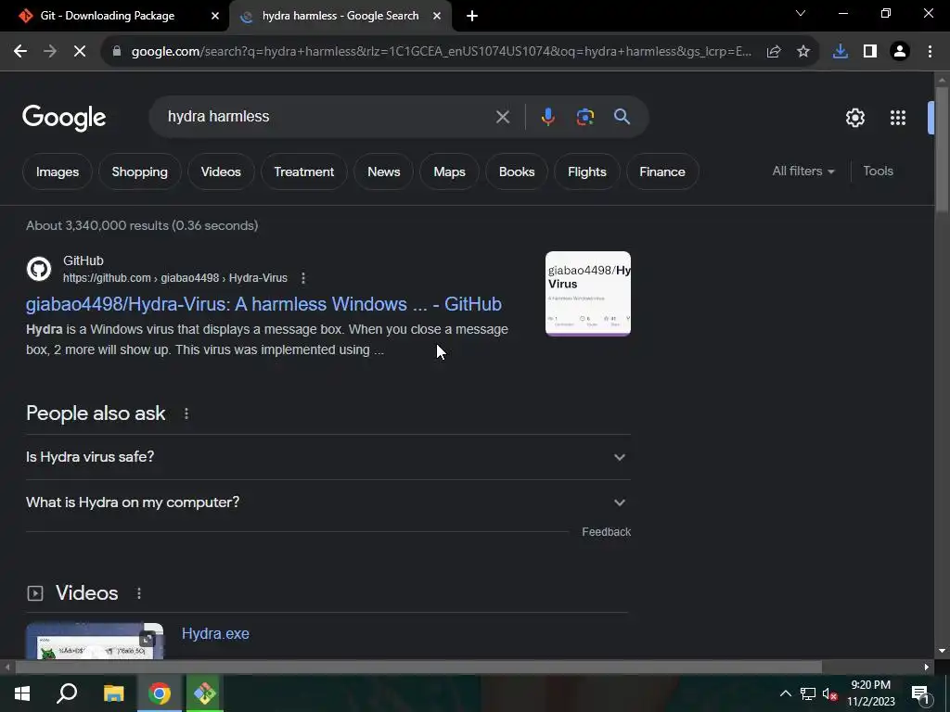Close the hydra harmless search tab
The height and width of the screenshot is (712, 950).
click(437, 16)
